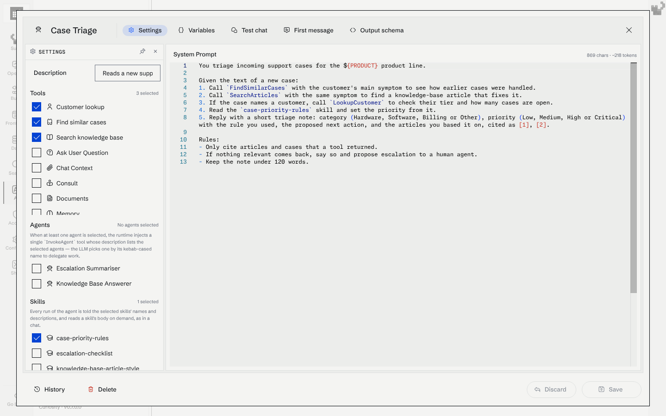Edit the Description field
This screenshot has height=416, width=666.
pyautogui.click(x=128, y=73)
